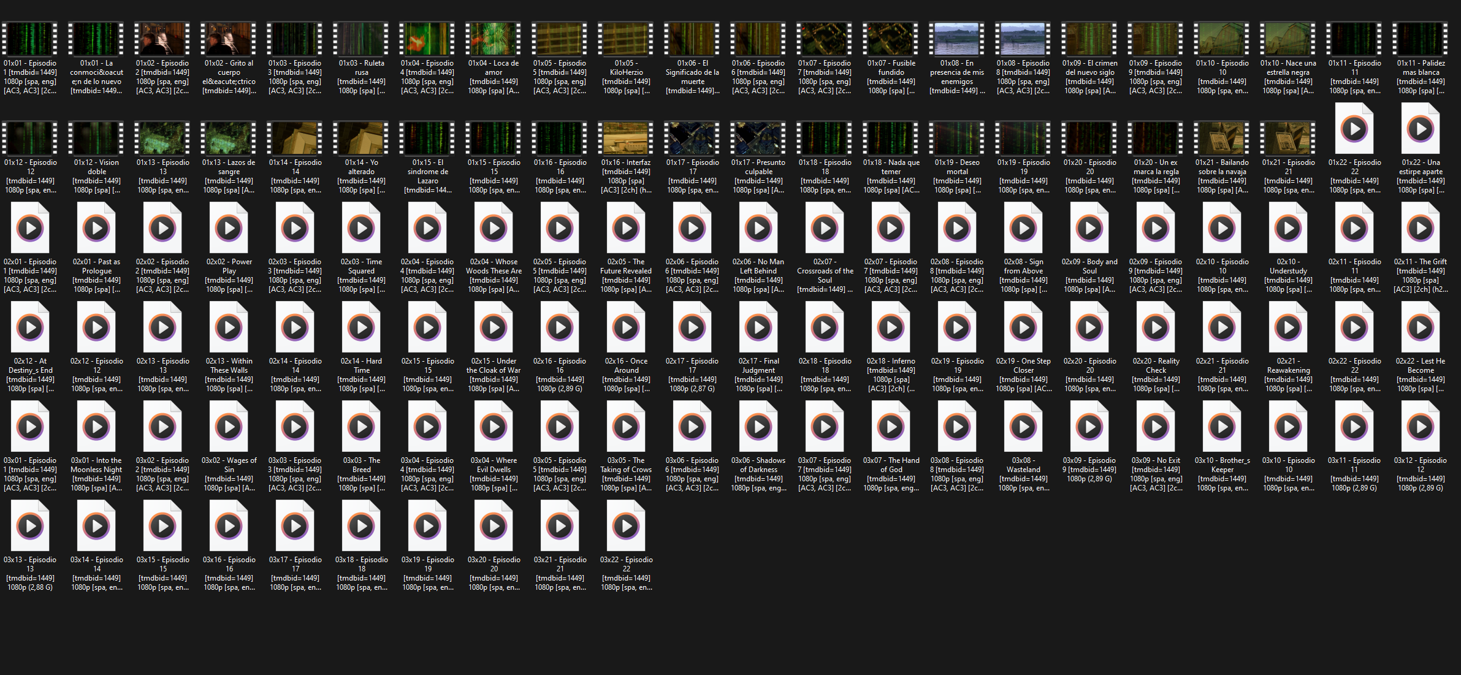This screenshot has width=1461, height=675.
Task: Select the '01x22 - Una estirpe aparte' file icon
Action: (1421, 129)
